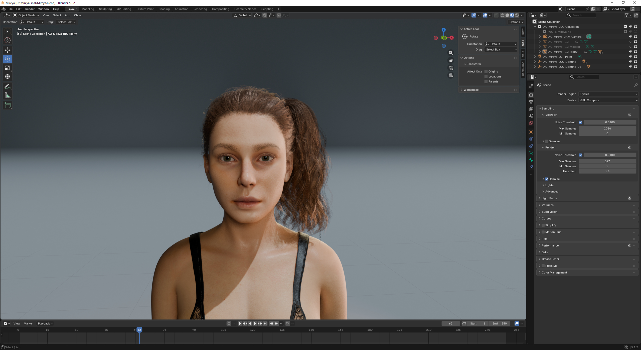Viewport: 641px width, 350px height.
Task: Select the Add Cube tool
Action: click(8, 105)
